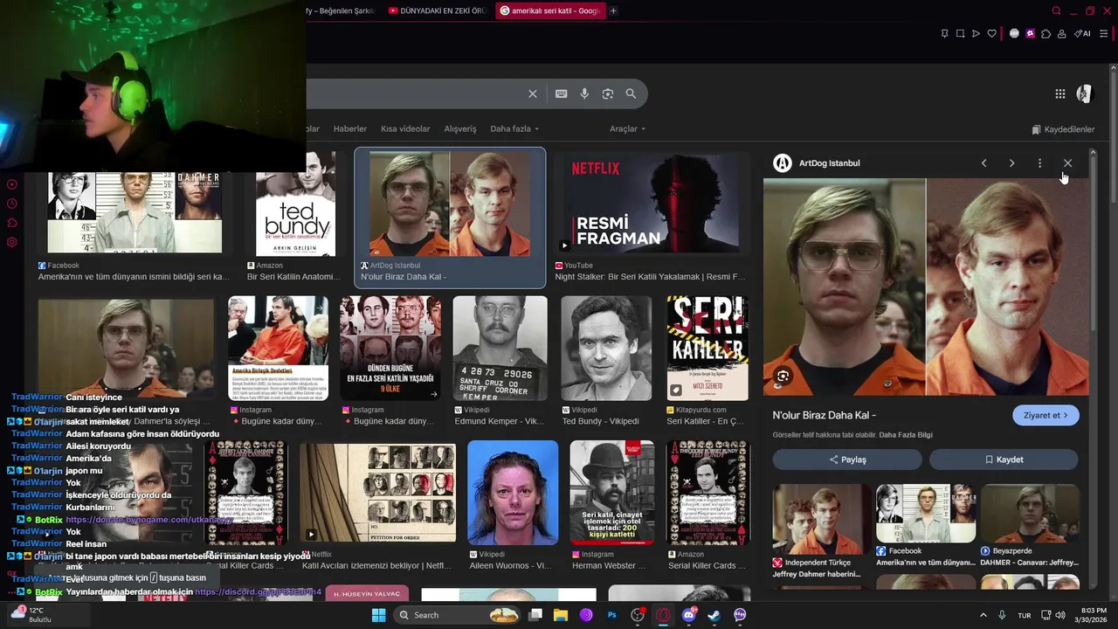Switch to amerikalı seri katil Google tab

[x=550, y=10]
